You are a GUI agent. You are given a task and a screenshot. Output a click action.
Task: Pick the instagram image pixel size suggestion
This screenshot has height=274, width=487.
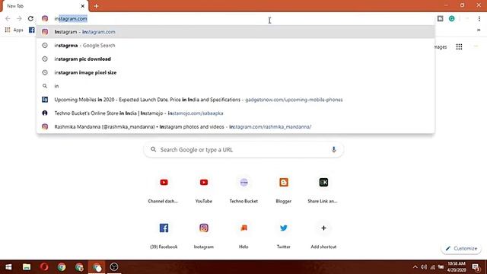coord(235,72)
